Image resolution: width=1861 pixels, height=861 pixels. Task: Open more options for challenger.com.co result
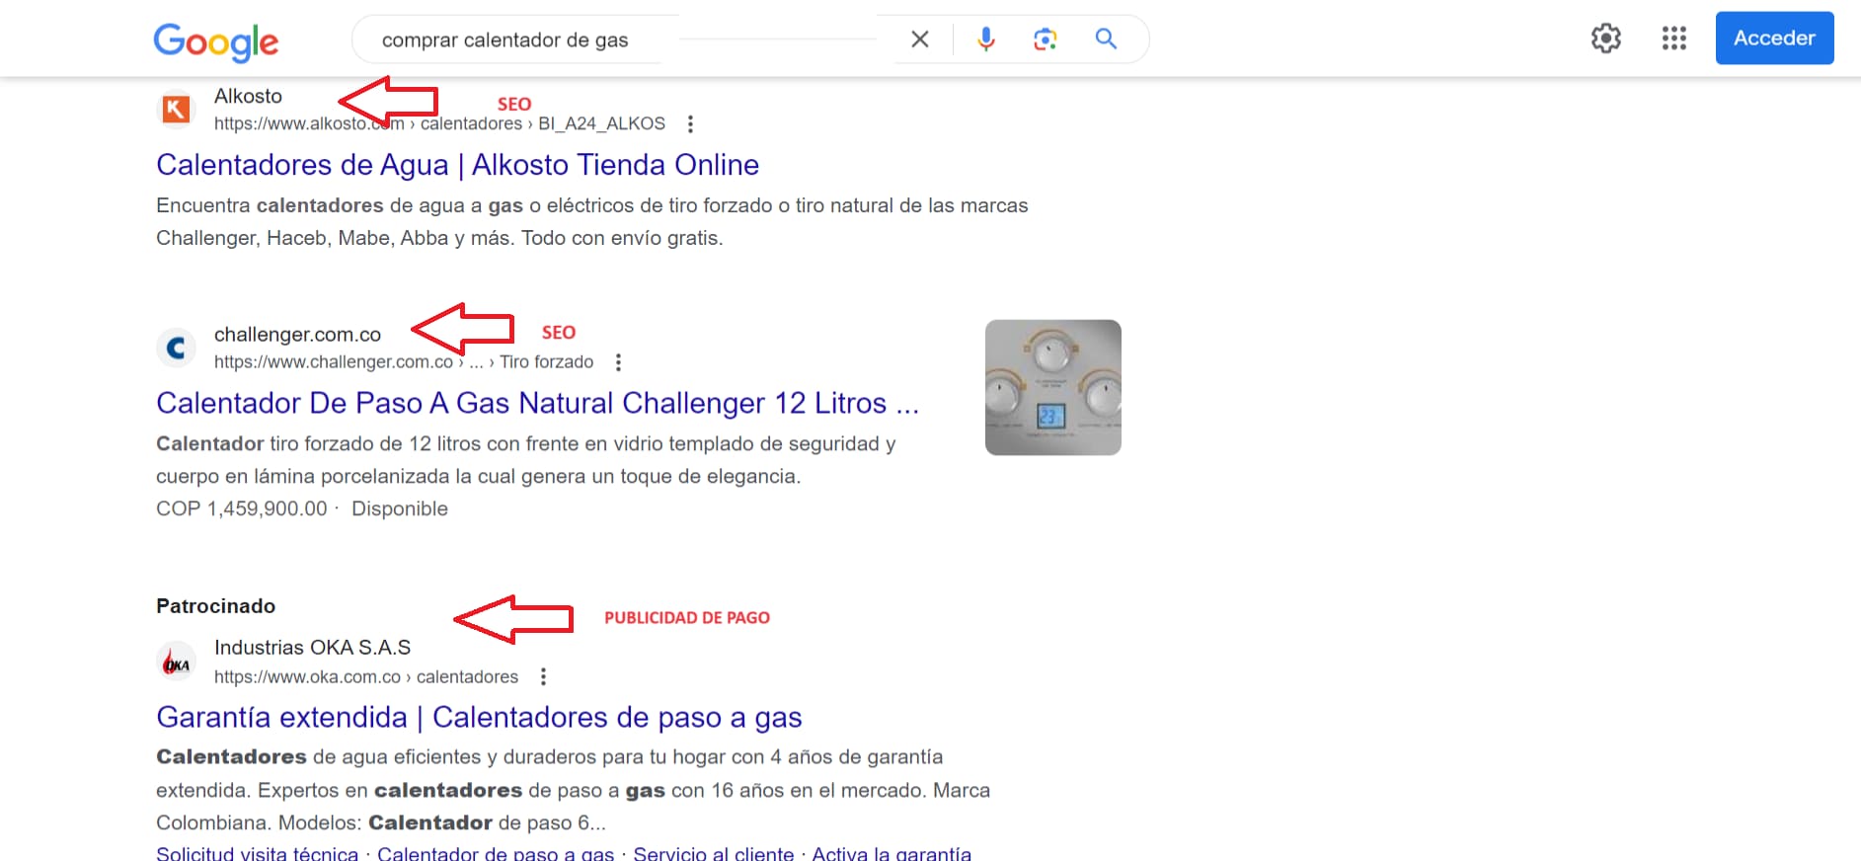(x=618, y=362)
